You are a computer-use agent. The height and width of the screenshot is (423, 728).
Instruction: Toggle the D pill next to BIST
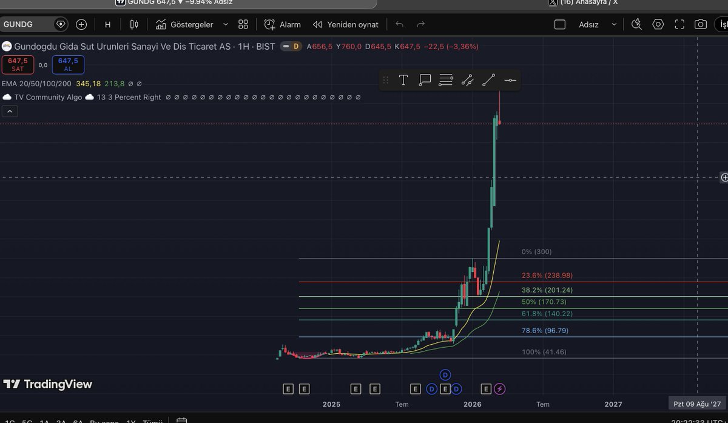pyautogui.click(x=291, y=46)
